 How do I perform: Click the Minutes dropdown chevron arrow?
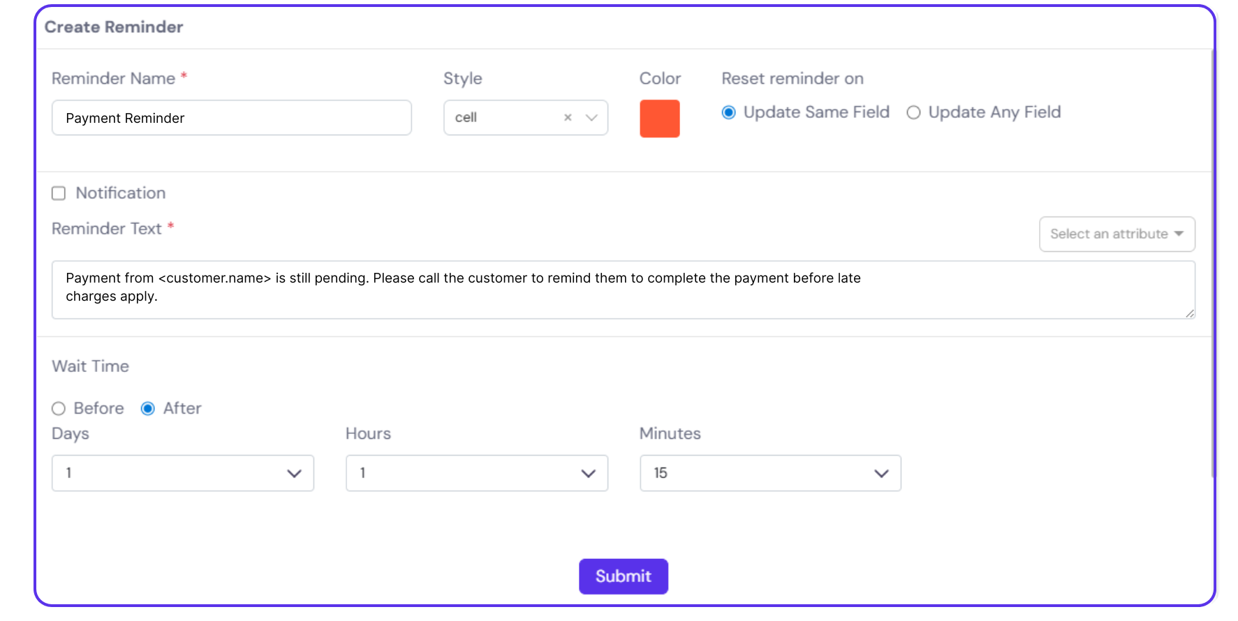click(x=881, y=474)
